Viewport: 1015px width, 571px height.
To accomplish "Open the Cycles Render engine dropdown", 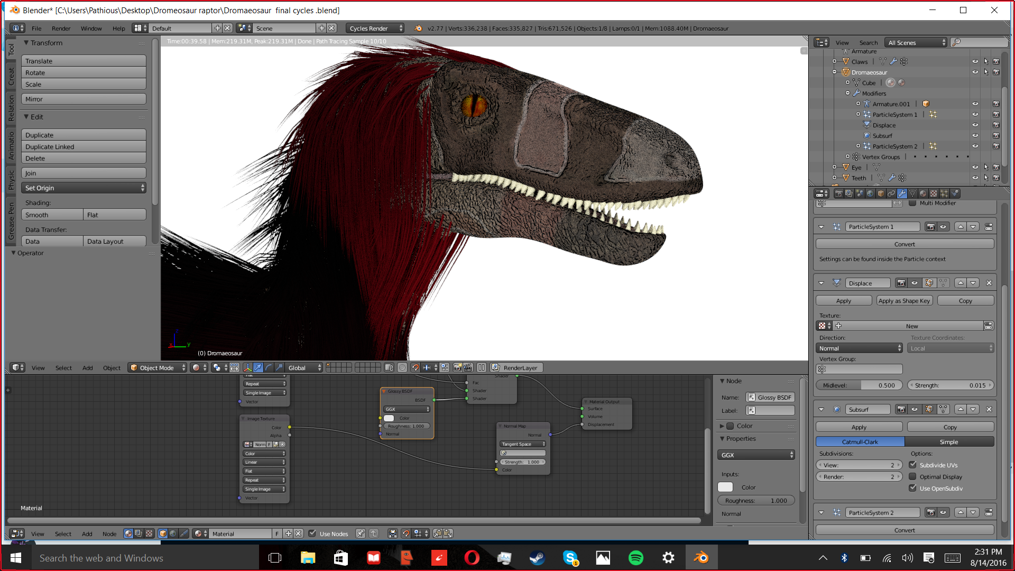I will click(375, 29).
